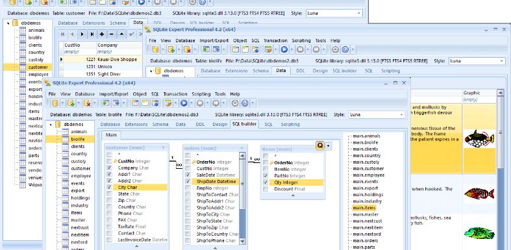The height and width of the screenshot is (250, 511).
Task: Uncheck the PartNo Integer checkbox in items
Action: pyautogui.click(x=266, y=176)
